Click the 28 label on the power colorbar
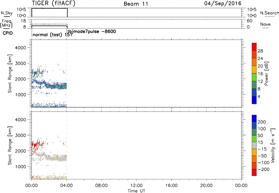The width and height of the screenshot is (279, 193). tap(260, 51)
